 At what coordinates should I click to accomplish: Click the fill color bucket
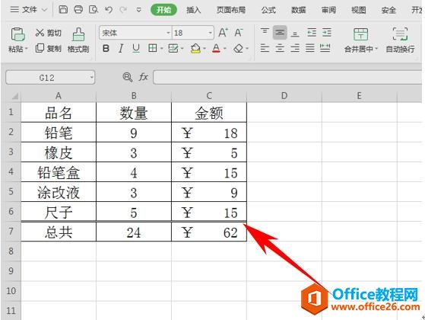195,49
